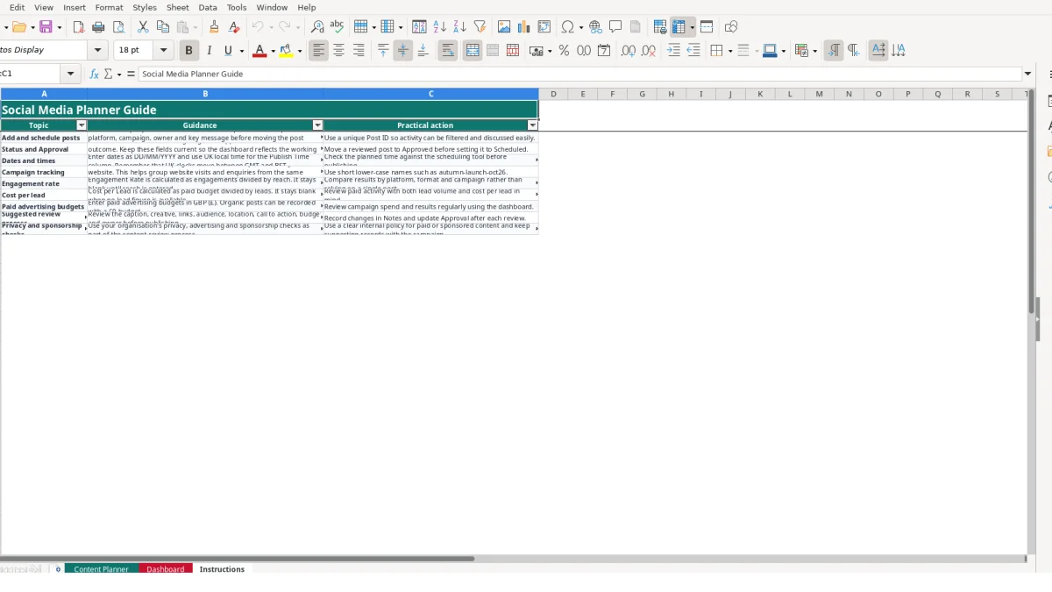Viewport: 1052px width, 592px height.
Task: Apply yellow background highlight color
Action: pos(286,51)
